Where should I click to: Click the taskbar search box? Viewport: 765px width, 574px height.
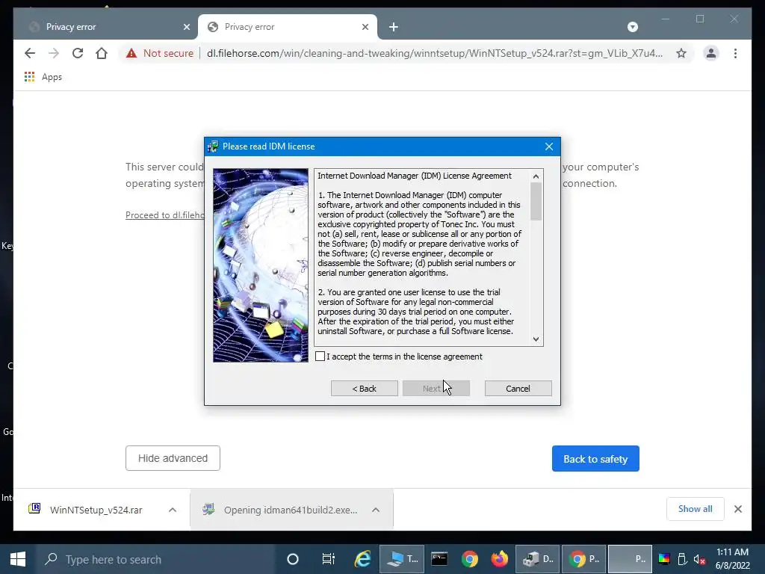pos(156,559)
